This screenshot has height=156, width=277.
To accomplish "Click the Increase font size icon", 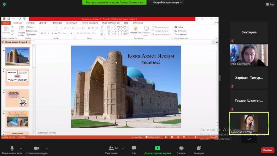I will click(65, 28).
